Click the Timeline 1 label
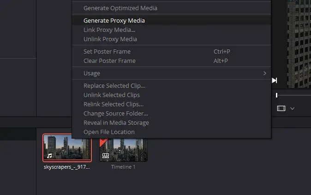Screen dimensions: 311x195 [123, 167]
